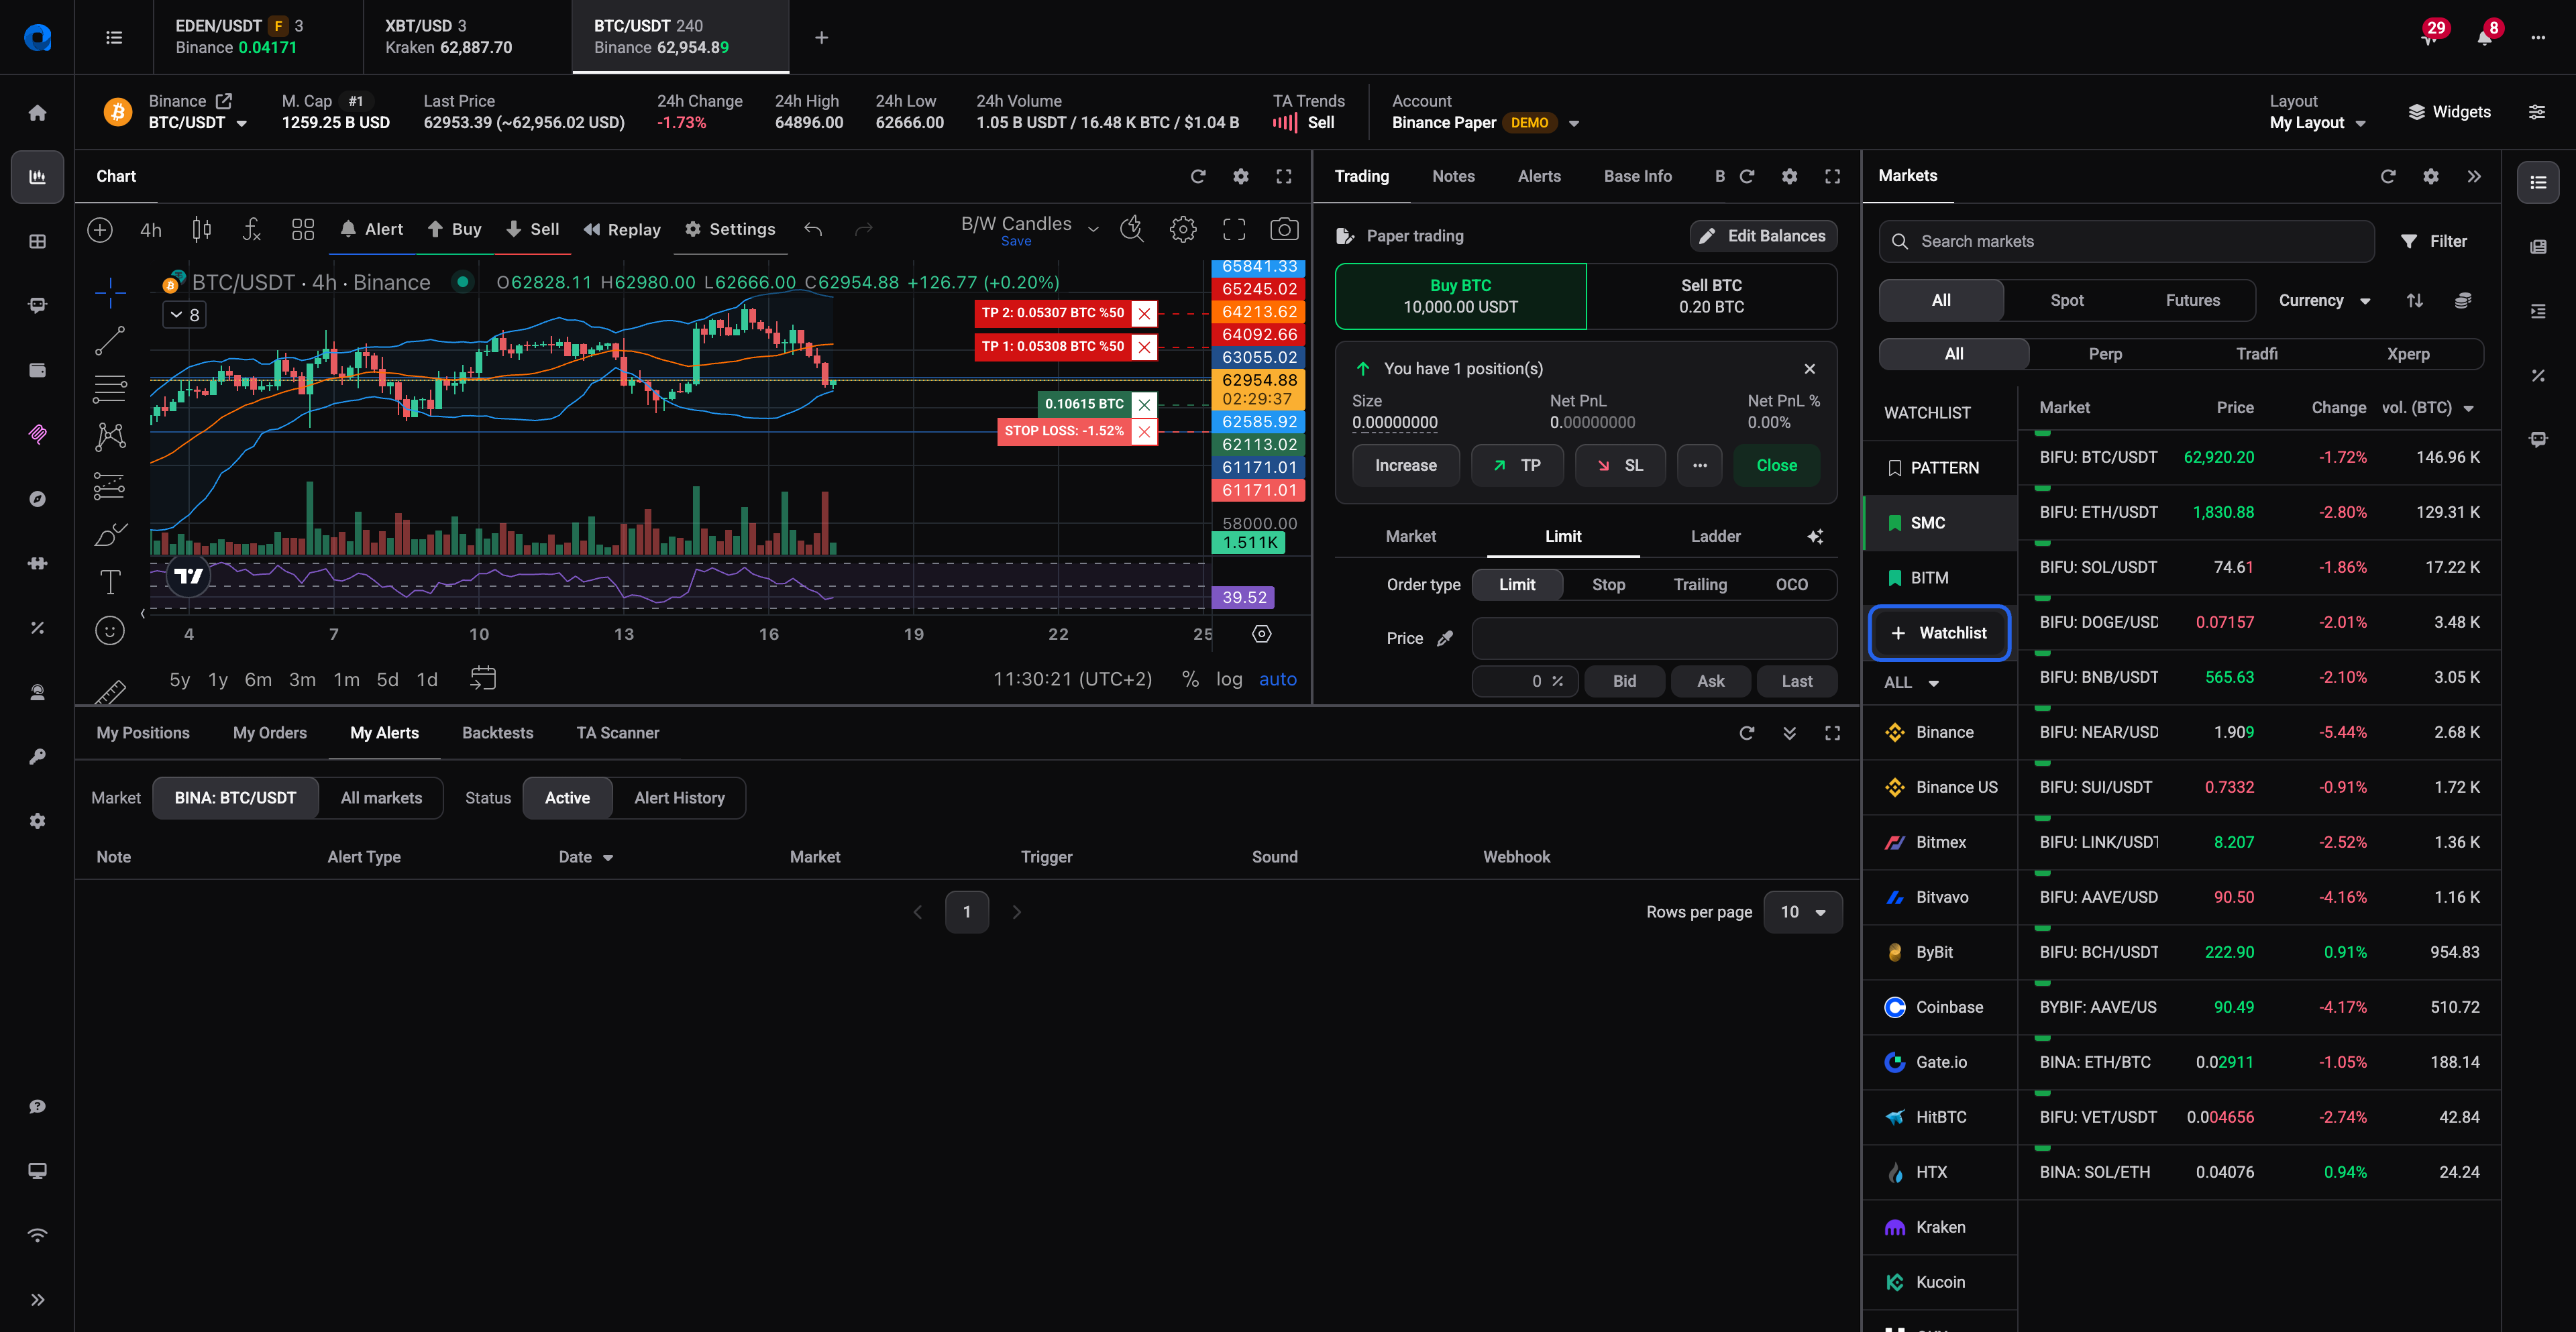Select Kraken in the exchange list
Screen dimensions: 2576x1332
tap(1939, 1227)
